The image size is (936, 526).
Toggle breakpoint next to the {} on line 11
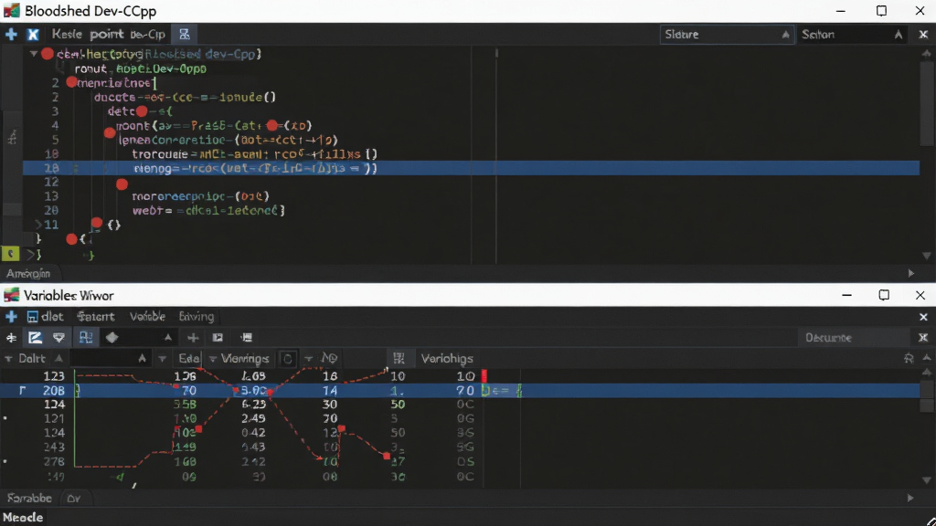(97, 223)
